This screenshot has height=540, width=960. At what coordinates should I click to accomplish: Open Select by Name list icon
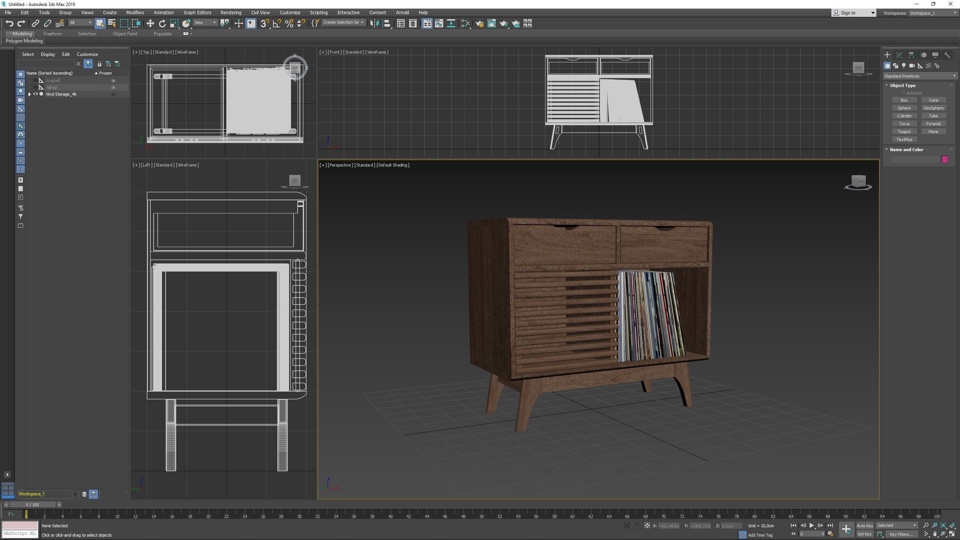pos(112,24)
